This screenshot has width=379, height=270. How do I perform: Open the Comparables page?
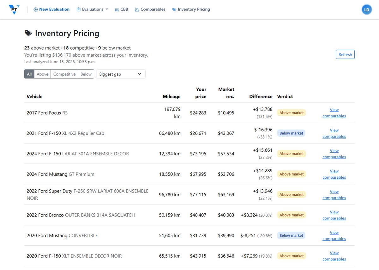tap(150, 9)
